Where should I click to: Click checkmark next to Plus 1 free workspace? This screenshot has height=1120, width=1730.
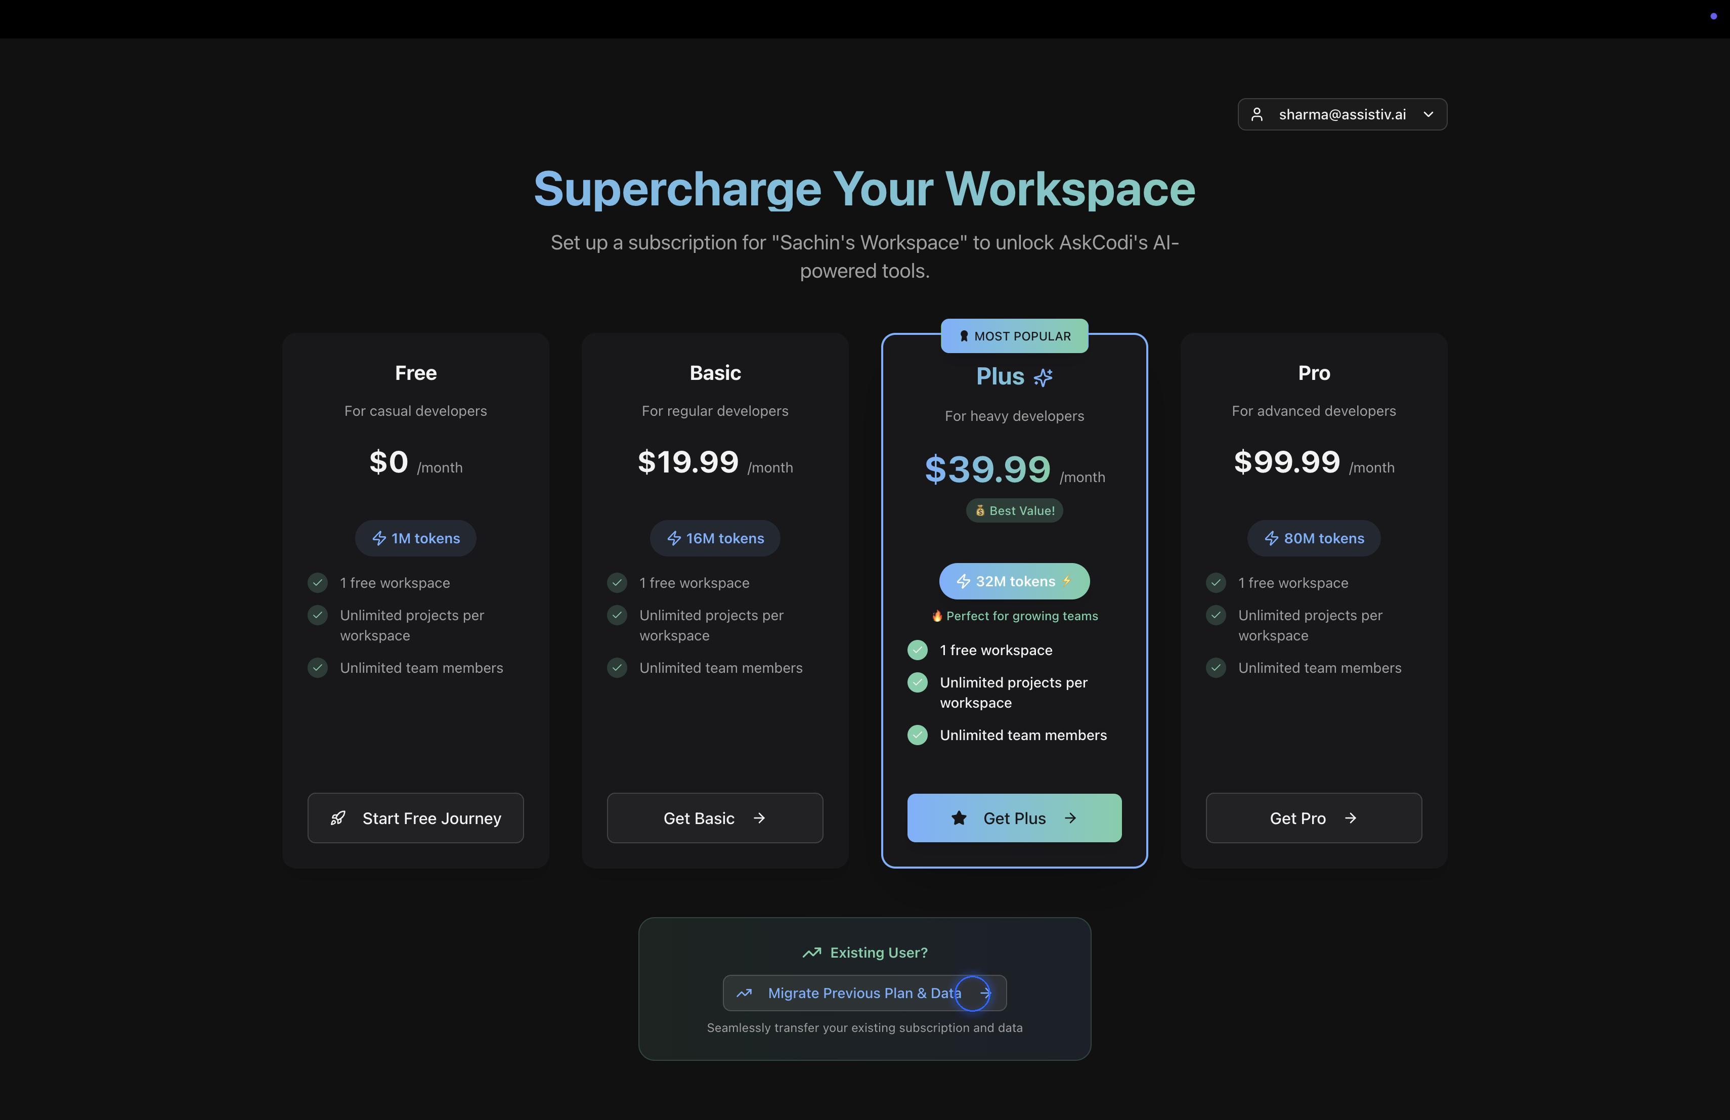[x=917, y=651]
